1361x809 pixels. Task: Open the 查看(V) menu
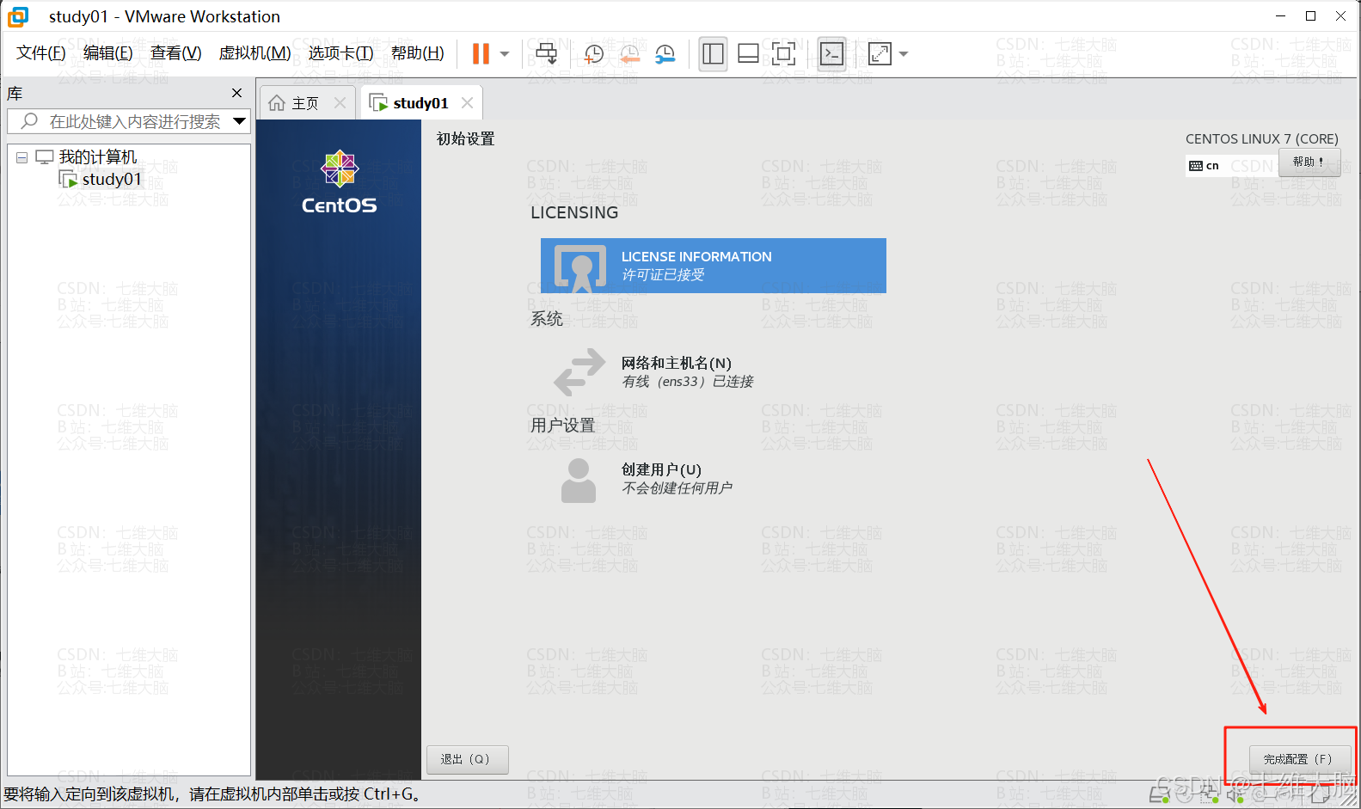click(x=176, y=53)
